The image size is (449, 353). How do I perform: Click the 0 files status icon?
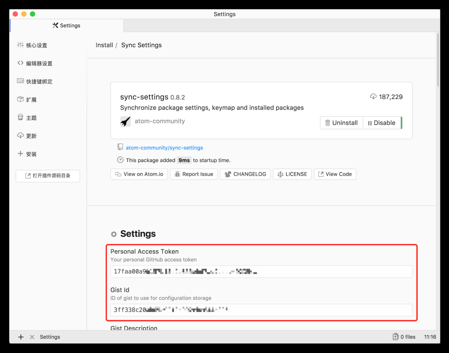395,337
